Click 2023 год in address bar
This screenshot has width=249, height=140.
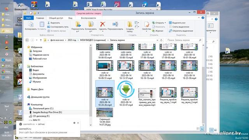(x=72, y=40)
